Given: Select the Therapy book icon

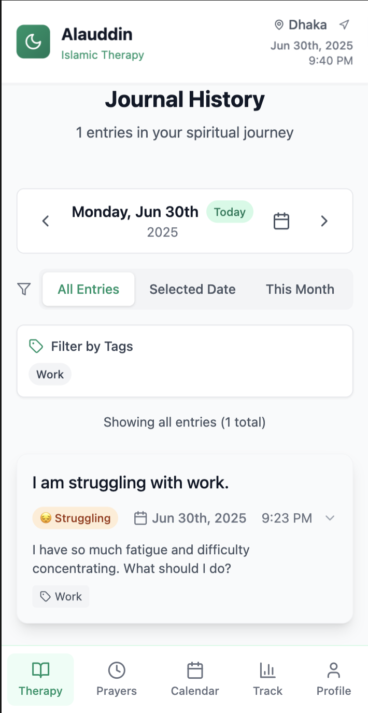Looking at the screenshot, I should (40, 670).
